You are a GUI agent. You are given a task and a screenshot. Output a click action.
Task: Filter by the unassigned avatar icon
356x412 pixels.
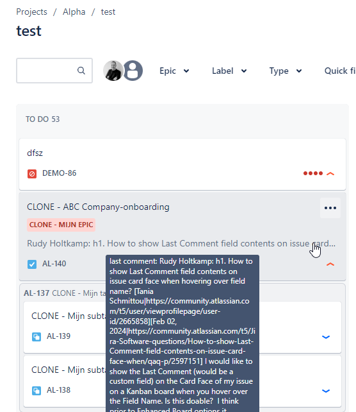pos(133,71)
